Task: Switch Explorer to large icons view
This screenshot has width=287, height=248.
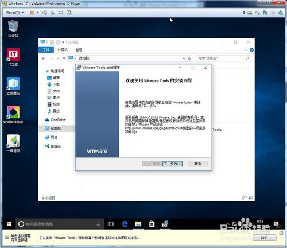Action: (251, 198)
